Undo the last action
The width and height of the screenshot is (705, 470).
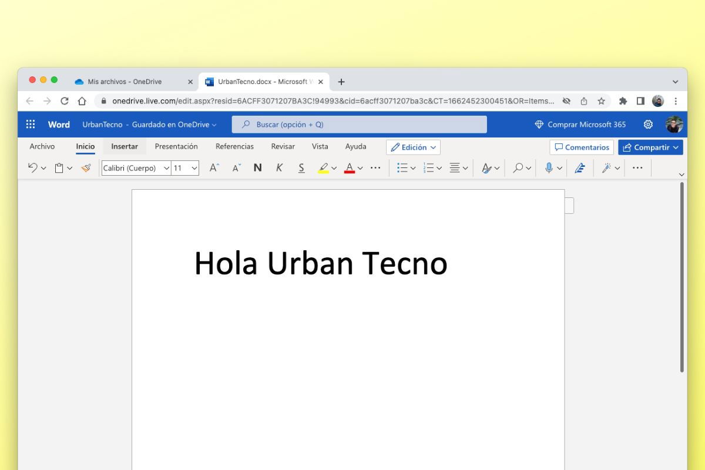[32, 167]
